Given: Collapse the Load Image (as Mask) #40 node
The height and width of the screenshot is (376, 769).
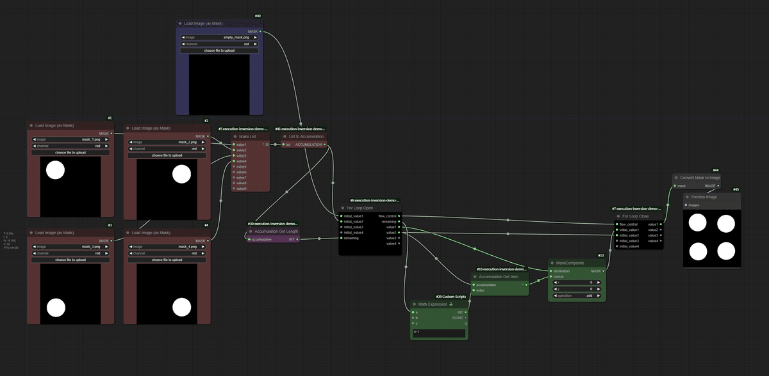Looking at the screenshot, I should coord(180,23).
